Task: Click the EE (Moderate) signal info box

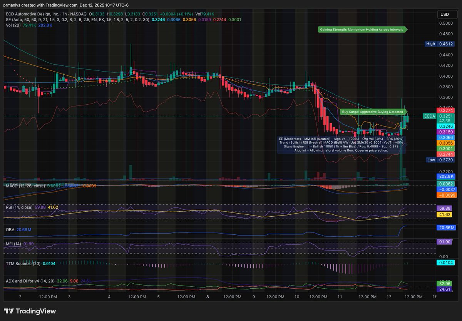Action: click(341, 144)
